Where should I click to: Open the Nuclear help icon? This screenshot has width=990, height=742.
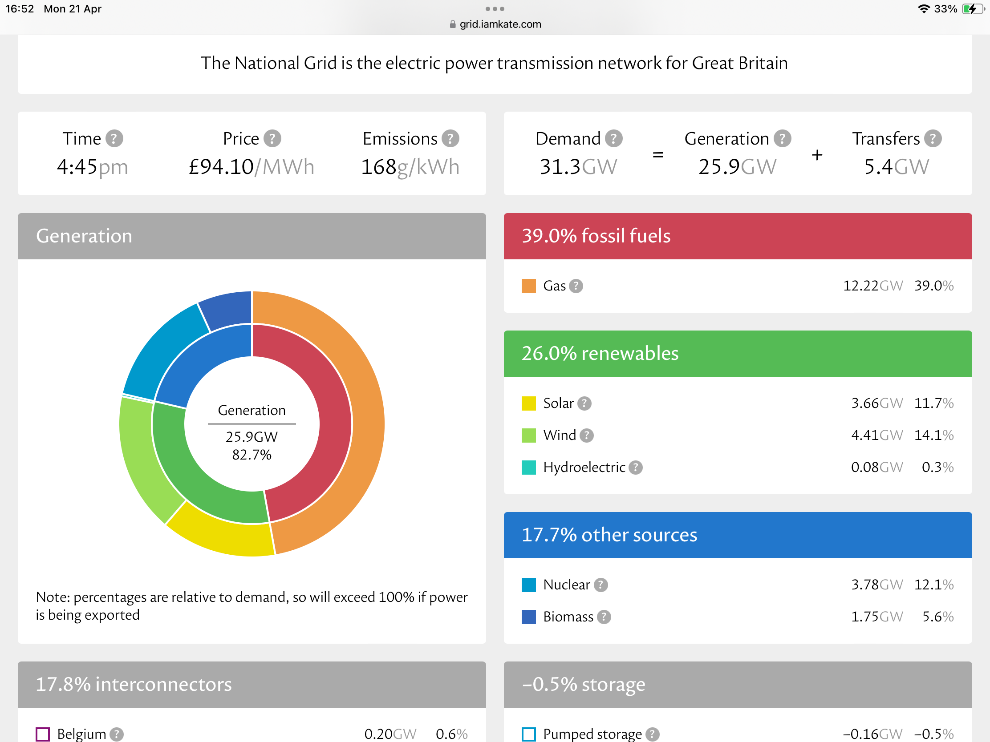600,585
